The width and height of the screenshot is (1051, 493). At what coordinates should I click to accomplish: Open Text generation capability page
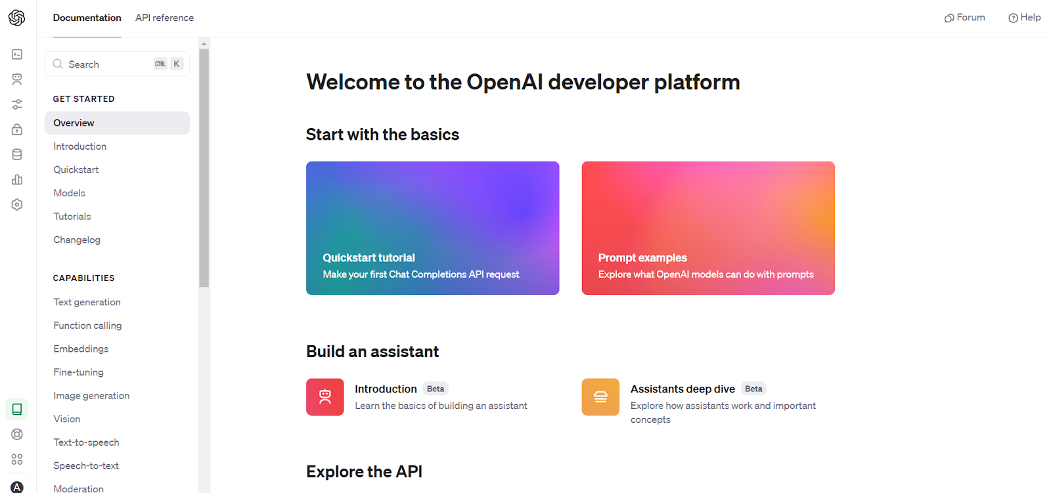87,302
